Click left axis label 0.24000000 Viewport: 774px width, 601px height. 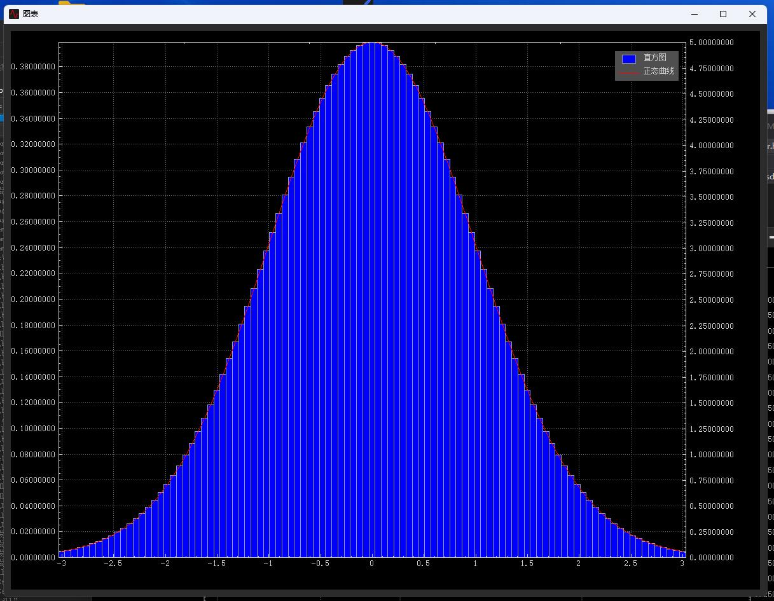pyautogui.click(x=33, y=248)
